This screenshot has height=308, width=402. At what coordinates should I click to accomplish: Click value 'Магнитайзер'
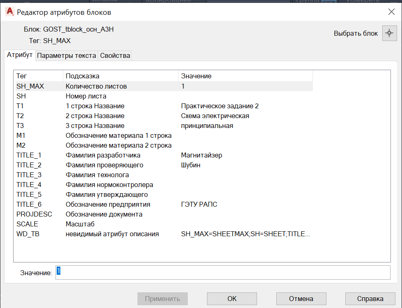(202, 155)
